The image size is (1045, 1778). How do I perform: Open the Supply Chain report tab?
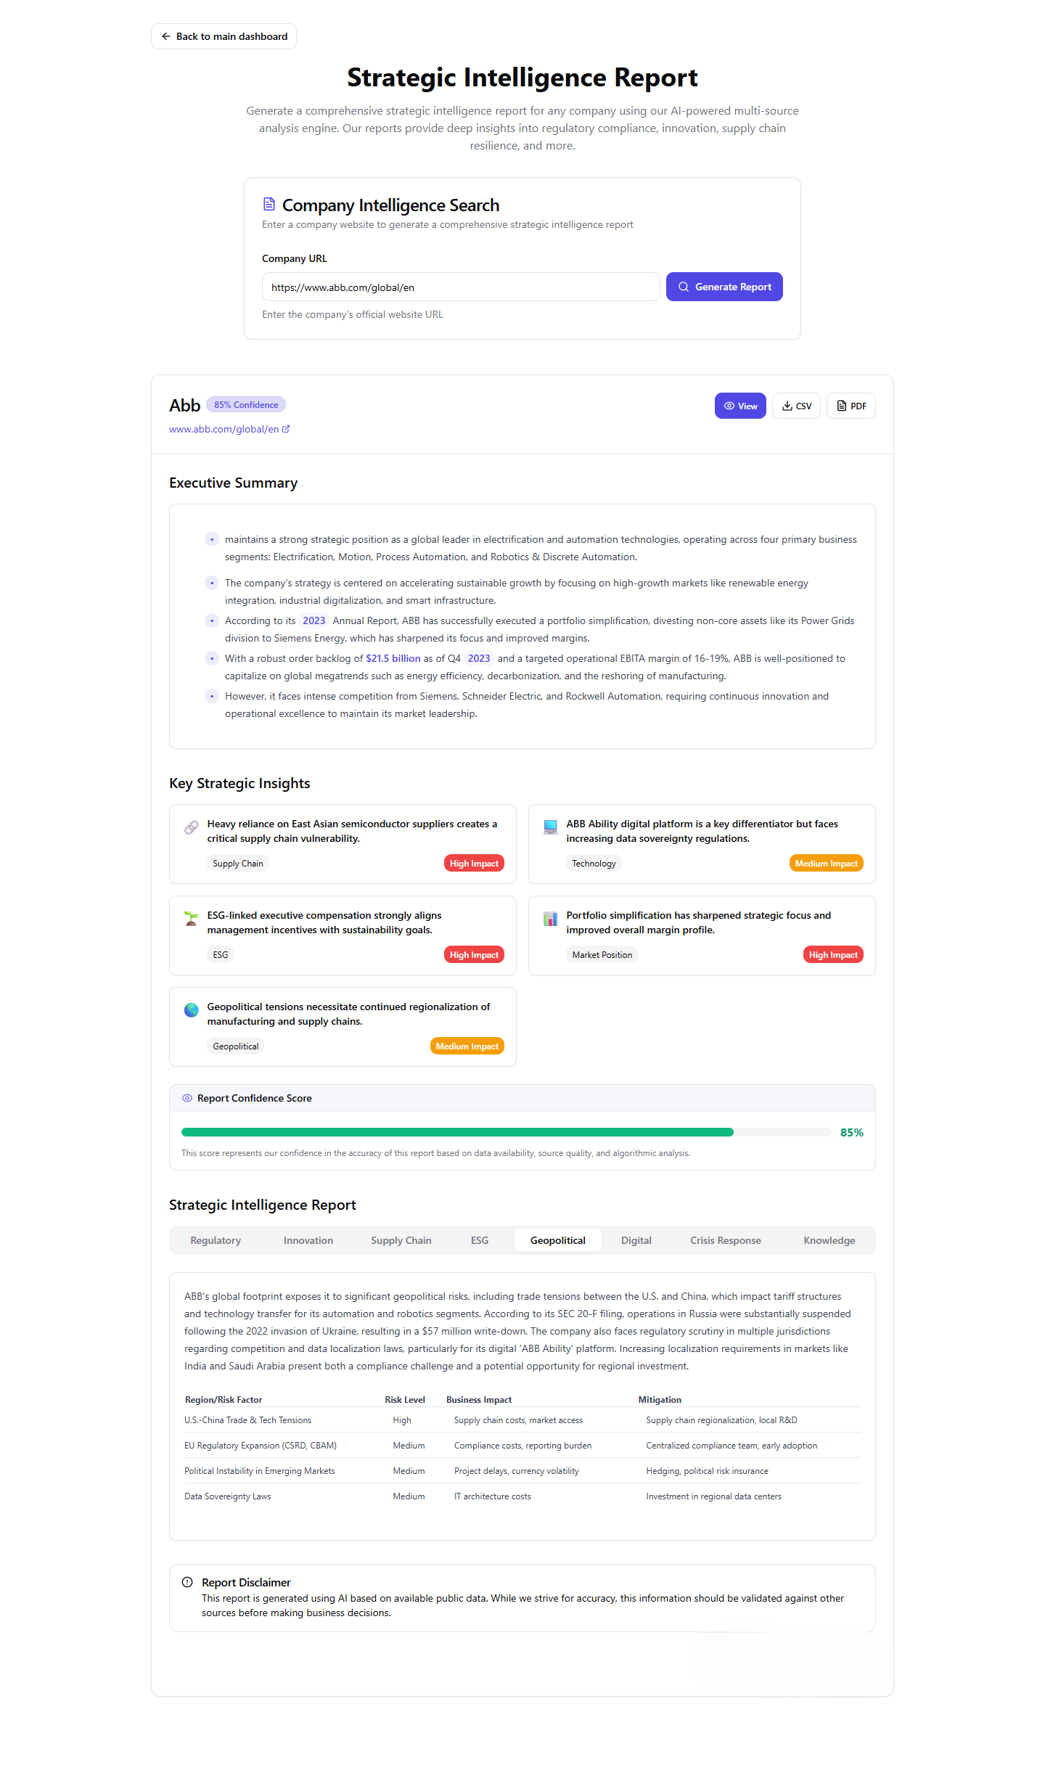(401, 1240)
